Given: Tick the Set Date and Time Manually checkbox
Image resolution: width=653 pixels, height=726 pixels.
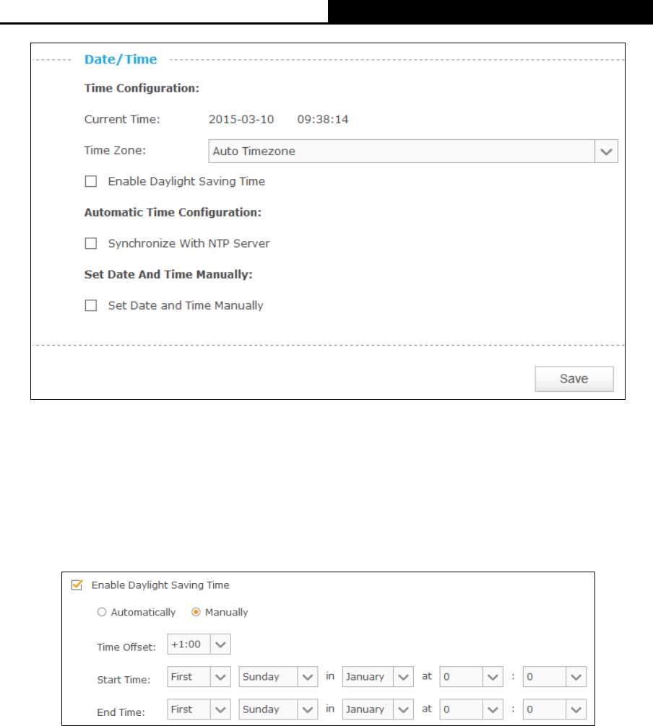Looking at the screenshot, I should pos(91,305).
